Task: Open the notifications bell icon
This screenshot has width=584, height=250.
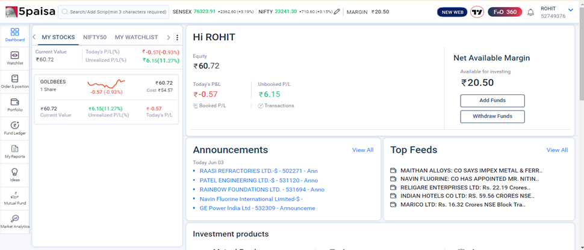Action: tap(531, 12)
